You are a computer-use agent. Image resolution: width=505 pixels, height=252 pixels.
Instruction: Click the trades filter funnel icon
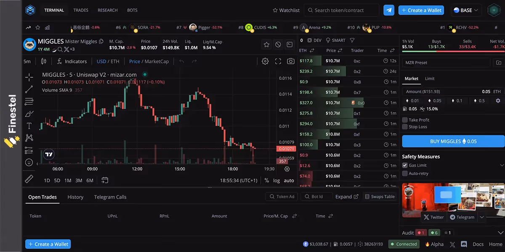click(352, 40)
